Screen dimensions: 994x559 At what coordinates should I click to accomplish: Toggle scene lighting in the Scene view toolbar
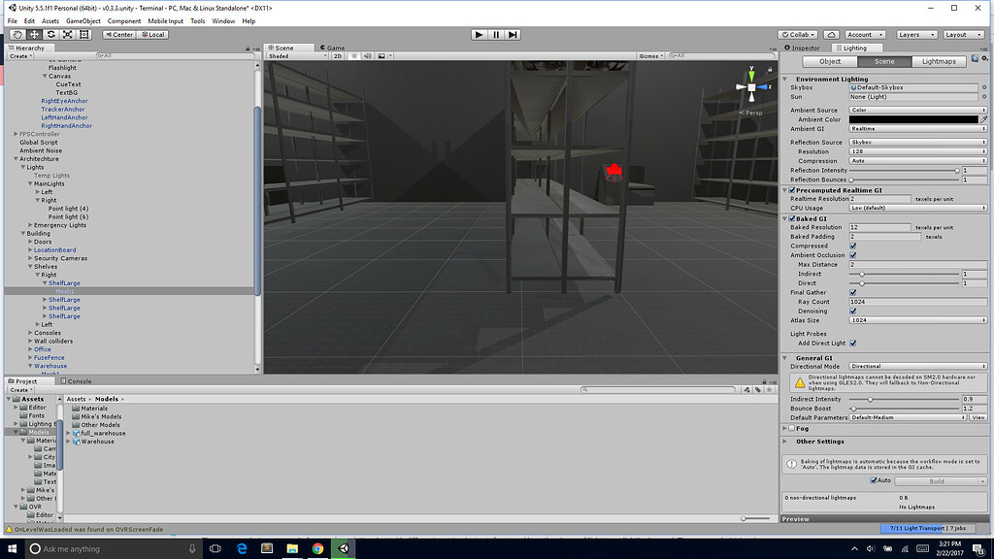(354, 55)
